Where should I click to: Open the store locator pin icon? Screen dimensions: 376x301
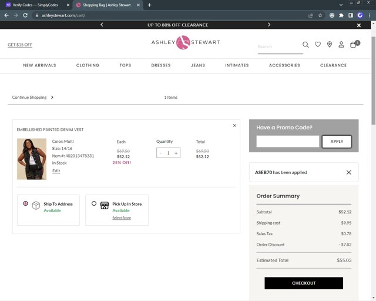tap(330, 45)
